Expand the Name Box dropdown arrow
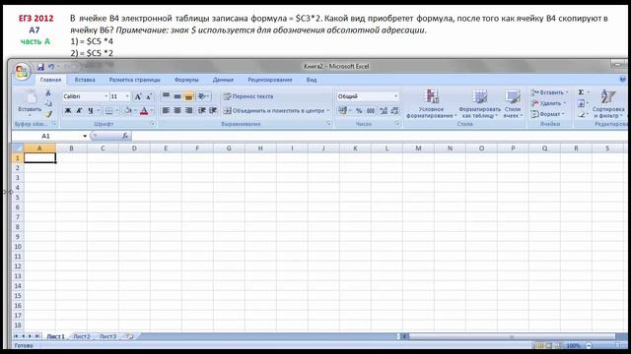631x354 pixels. click(85, 136)
